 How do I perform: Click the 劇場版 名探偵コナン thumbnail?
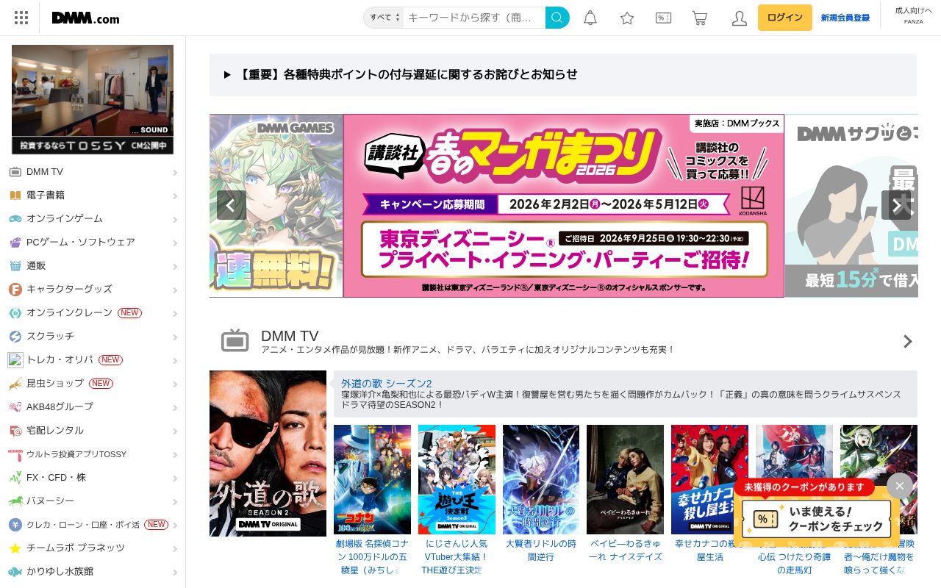tap(372, 478)
